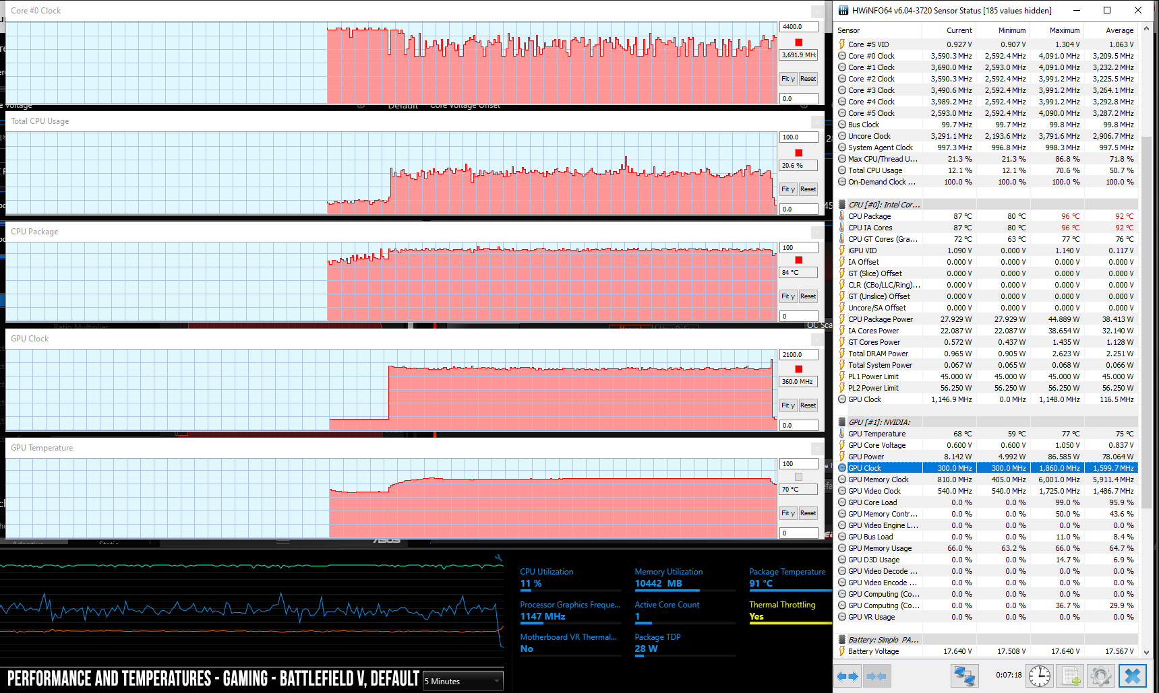Click the red color swatch in Core #0 Clock graph
This screenshot has height=693, width=1159.
799,42
